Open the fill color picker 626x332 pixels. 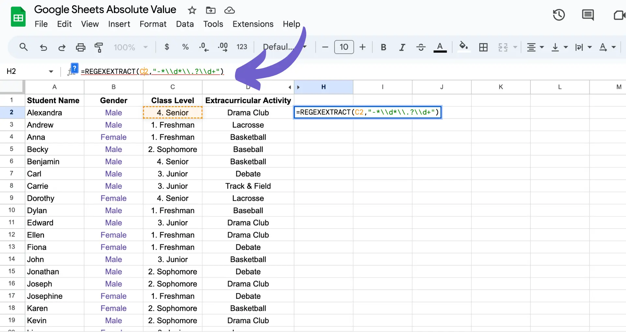tap(464, 47)
